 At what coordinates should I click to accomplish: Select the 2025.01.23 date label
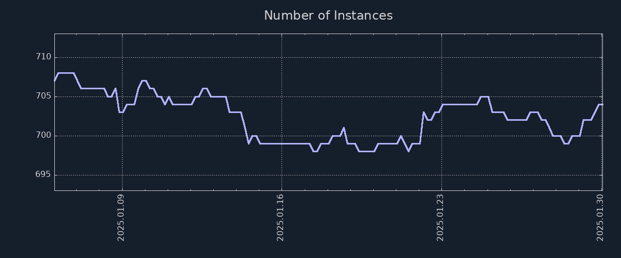(440, 217)
